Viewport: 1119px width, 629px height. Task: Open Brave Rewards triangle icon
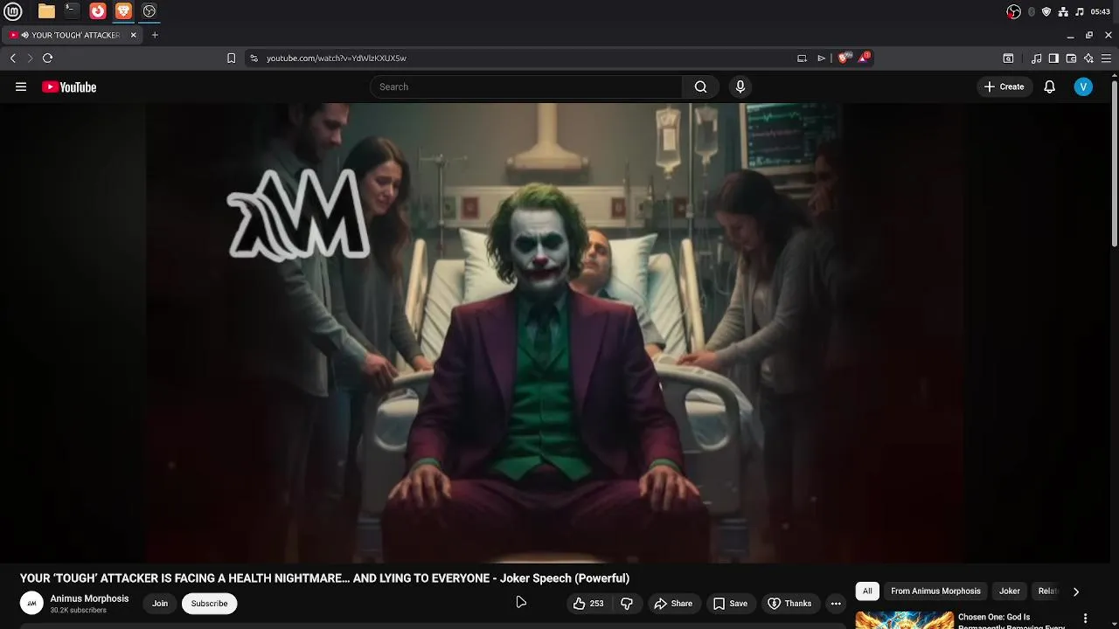pyautogui.click(x=865, y=58)
